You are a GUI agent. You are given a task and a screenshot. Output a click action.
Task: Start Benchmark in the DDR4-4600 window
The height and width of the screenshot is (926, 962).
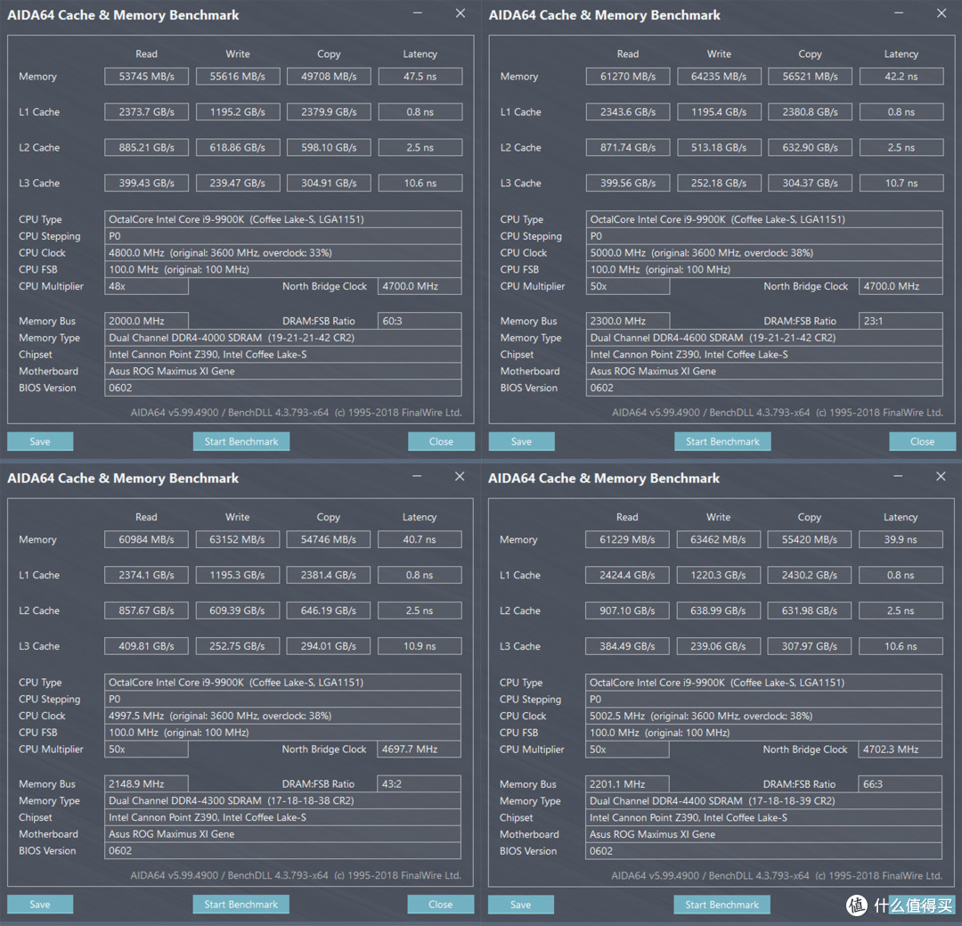[722, 441]
